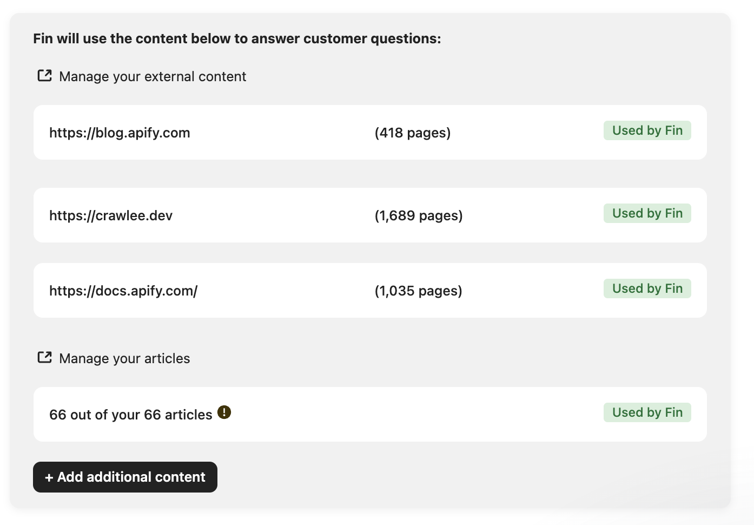Click the 418 pages count text
Viewport: 754px width, 525px height.
[412, 133]
